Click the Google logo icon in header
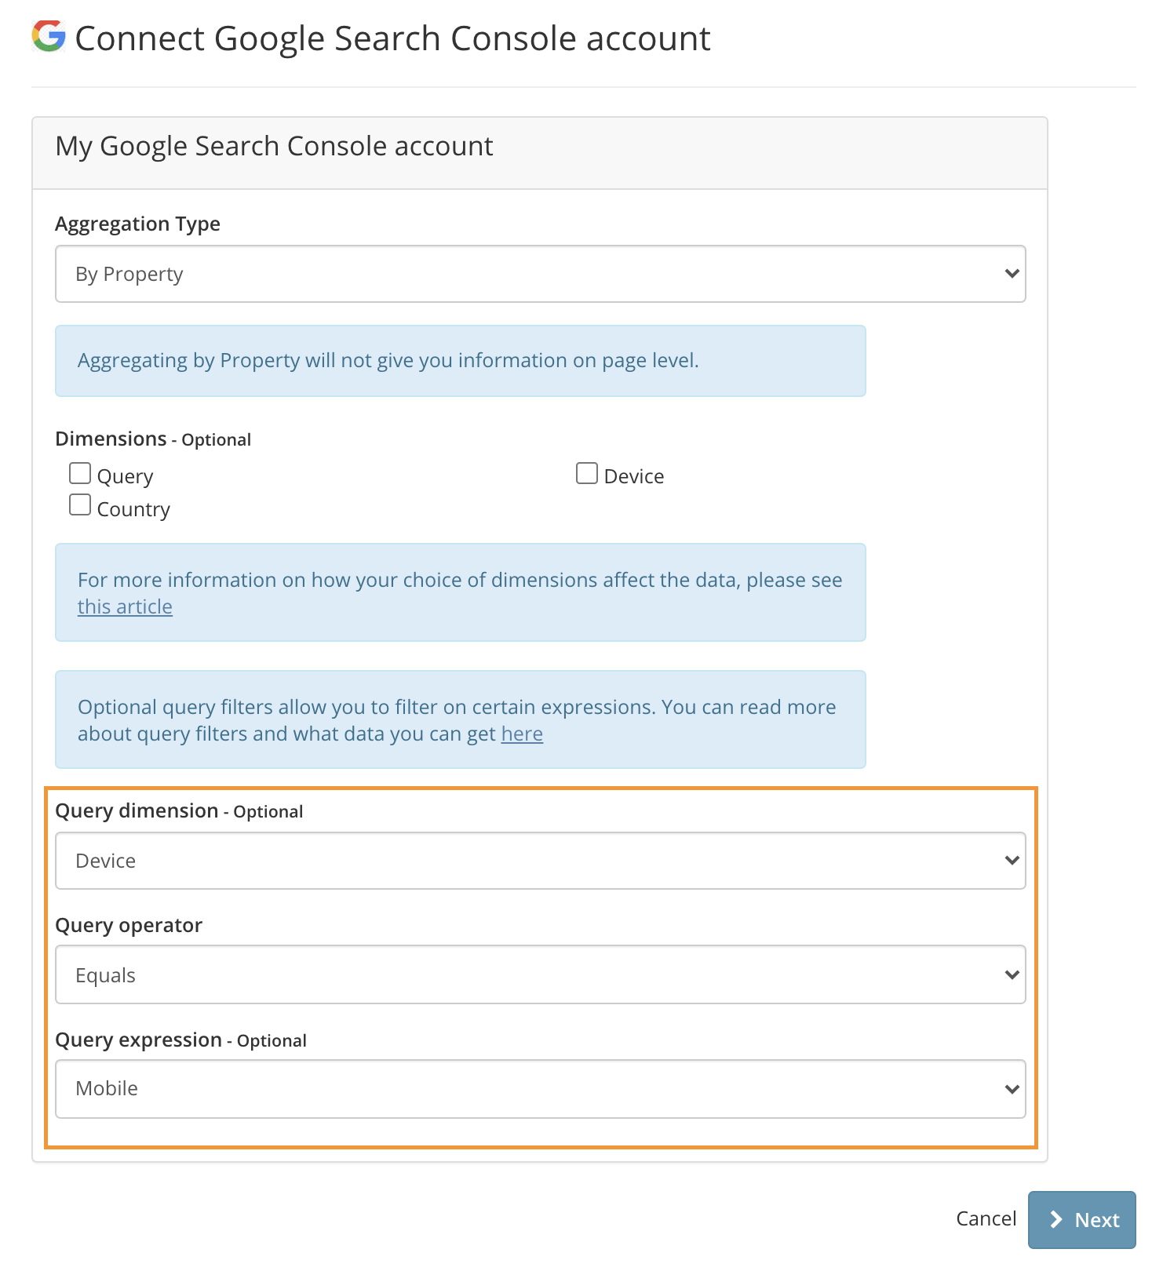The width and height of the screenshot is (1163, 1271). (48, 37)
